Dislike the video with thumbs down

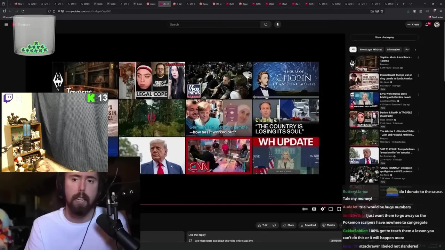tap(274, 225)
